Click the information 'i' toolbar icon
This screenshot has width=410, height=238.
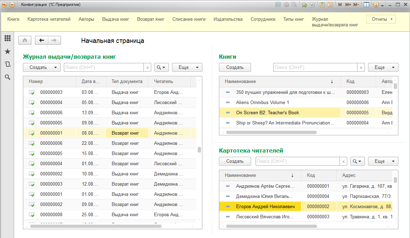click(x=376, y=5)
